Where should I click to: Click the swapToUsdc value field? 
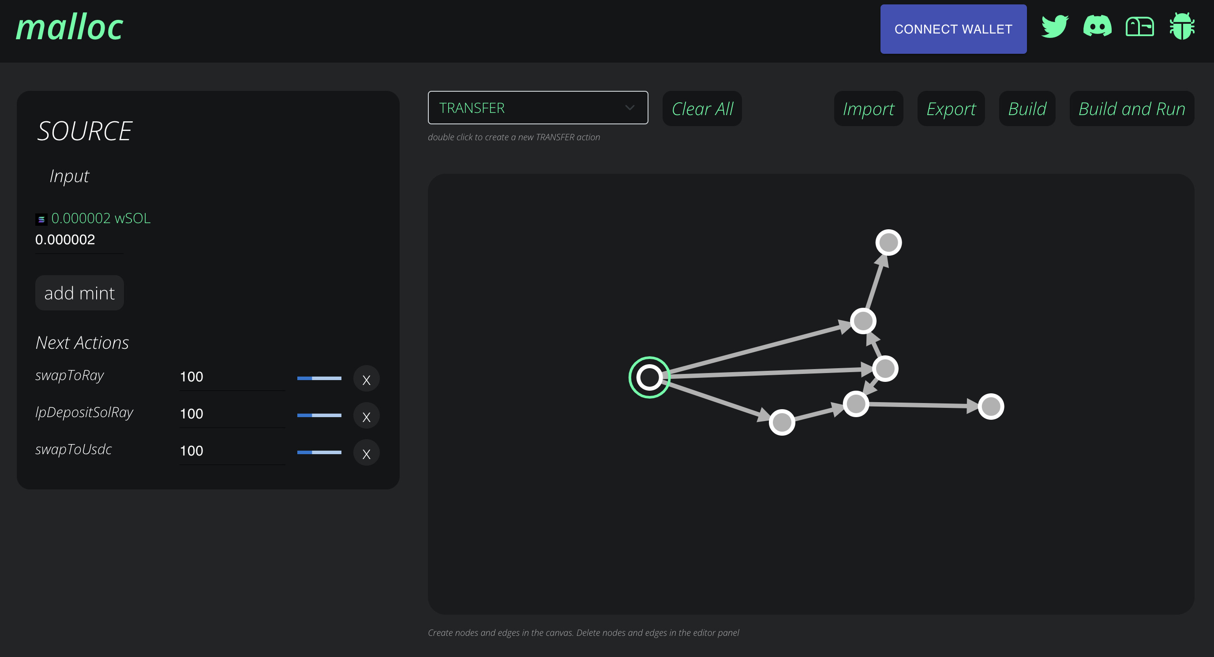tap(232, 452)
